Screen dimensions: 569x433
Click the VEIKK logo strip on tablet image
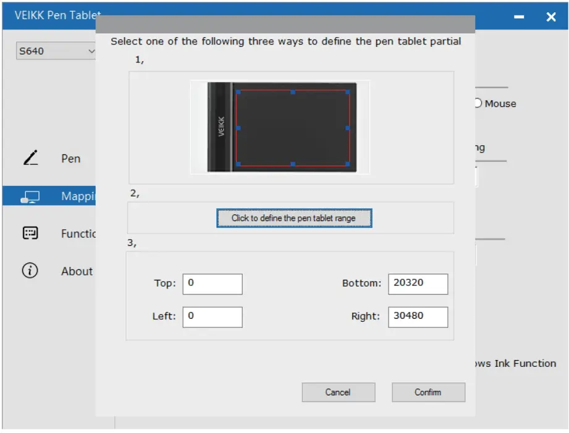(221, 127)
